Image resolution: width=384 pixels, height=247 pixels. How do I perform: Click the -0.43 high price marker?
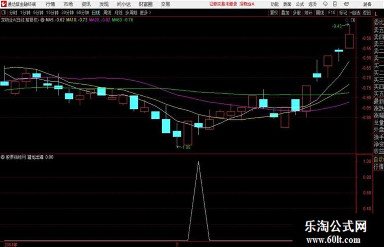tap(337, 26)
